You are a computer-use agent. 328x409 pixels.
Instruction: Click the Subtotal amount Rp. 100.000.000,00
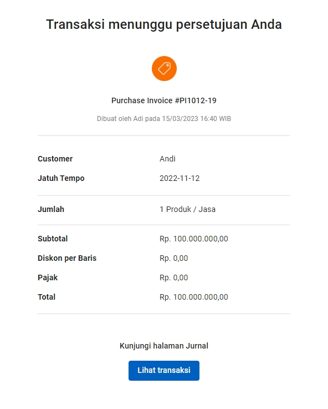tap(194, 239)
